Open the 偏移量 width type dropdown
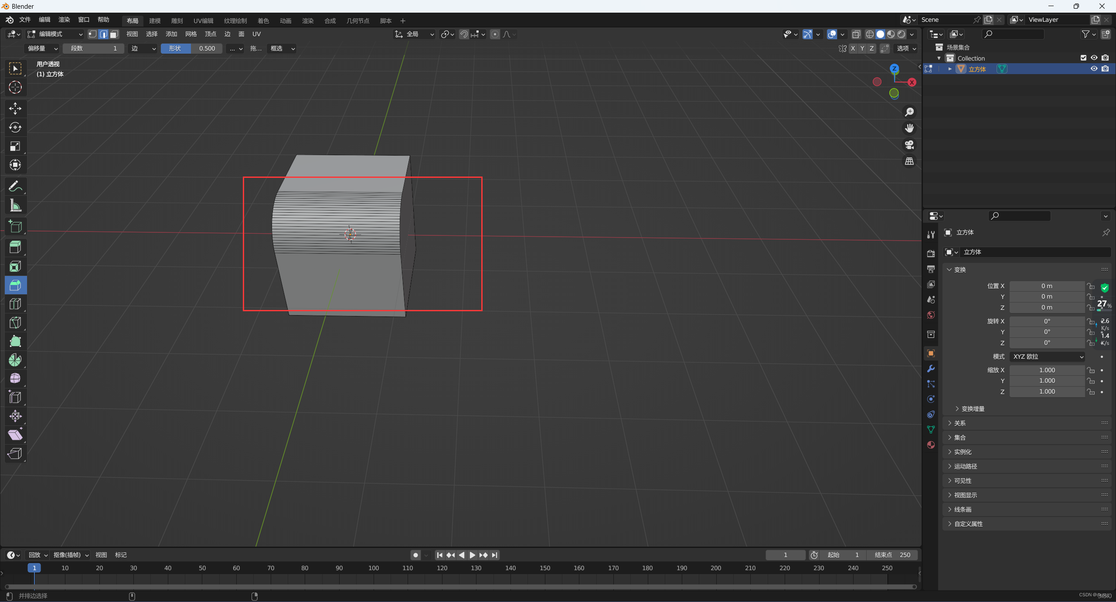The height and width of the screenshot is (602, 1116). coord(42,48)
